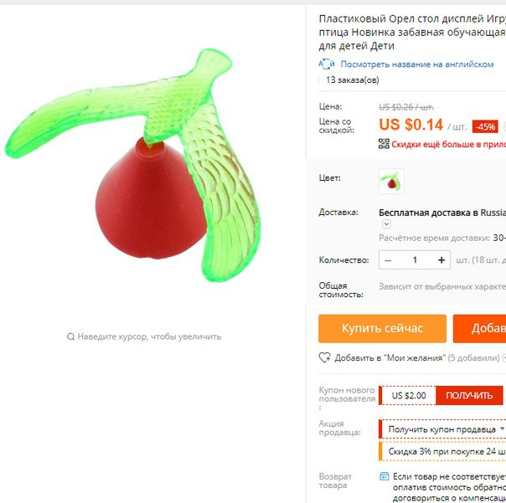Click the QR code icon next to app discounts
Screen dimensions: 506x503
[x=384, y=144]
